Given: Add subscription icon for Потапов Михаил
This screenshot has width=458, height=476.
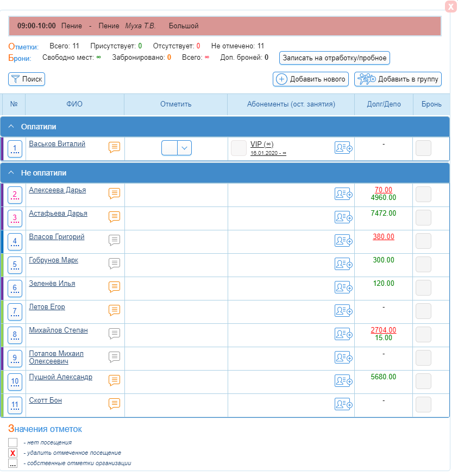Looking at the screenshot, I should [x=343, y=358].
